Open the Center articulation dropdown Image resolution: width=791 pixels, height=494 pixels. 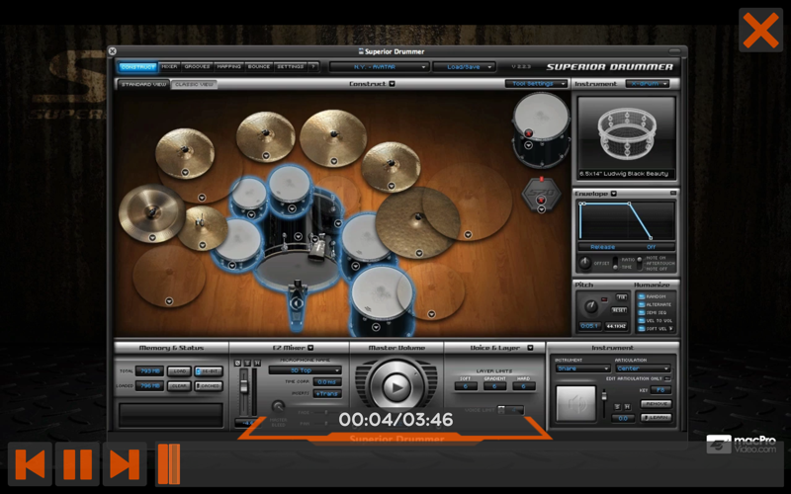click(643, 369)
